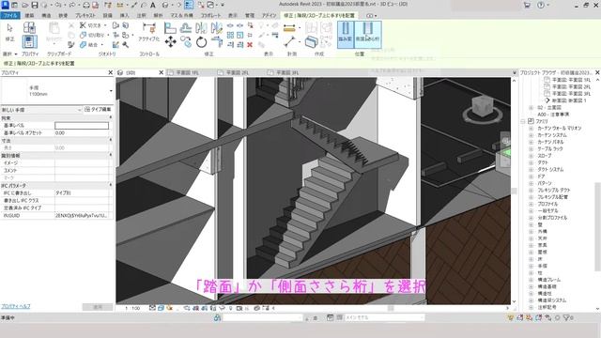Viewport: 601px width, 338px height.
Task: Click the Aligned dimension measure icon
Action: [289, 28]
